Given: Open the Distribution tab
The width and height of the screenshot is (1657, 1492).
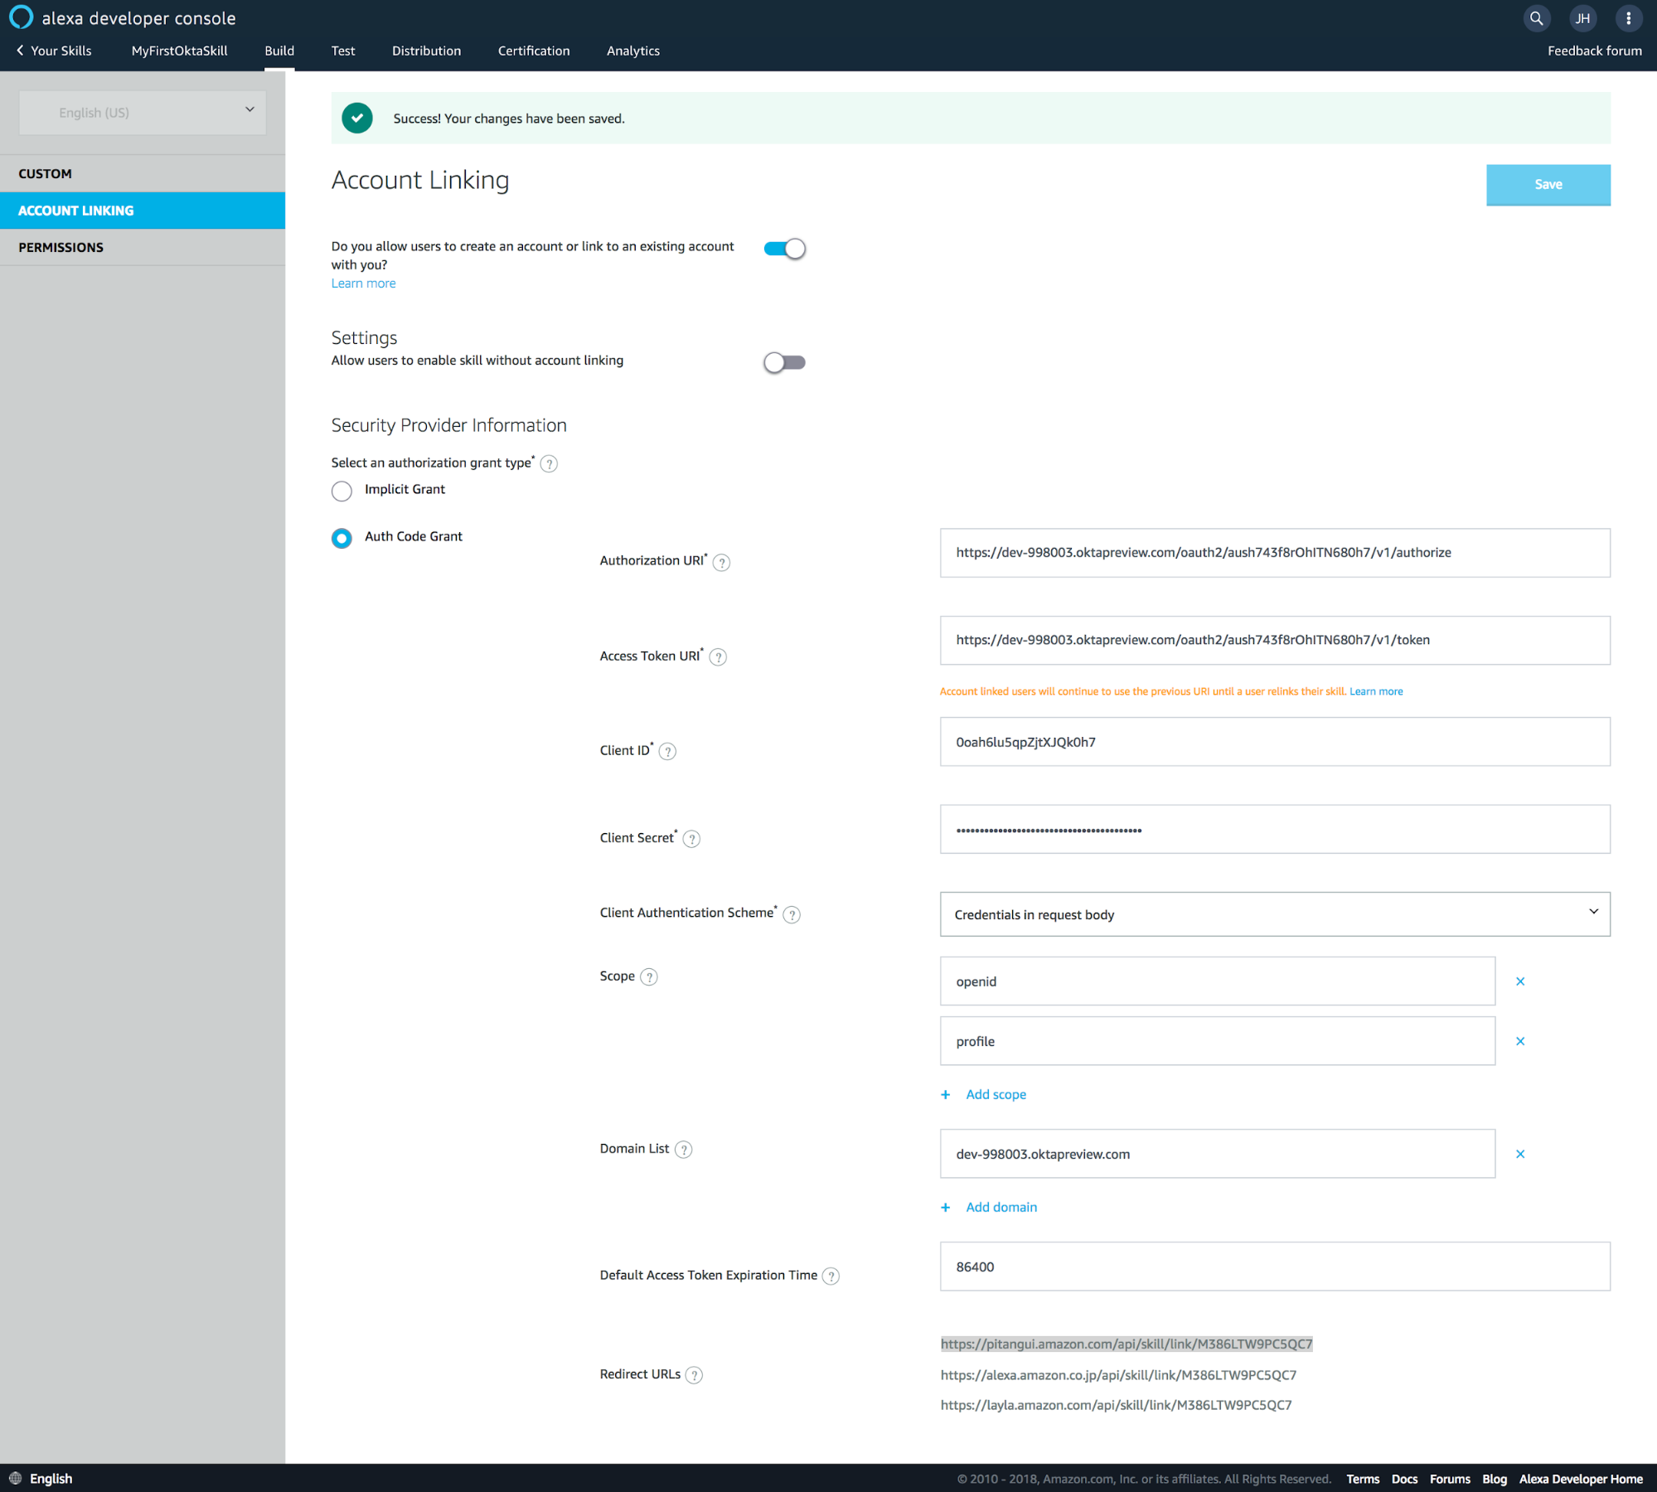Looking at the screenshot, I should 426,51.
